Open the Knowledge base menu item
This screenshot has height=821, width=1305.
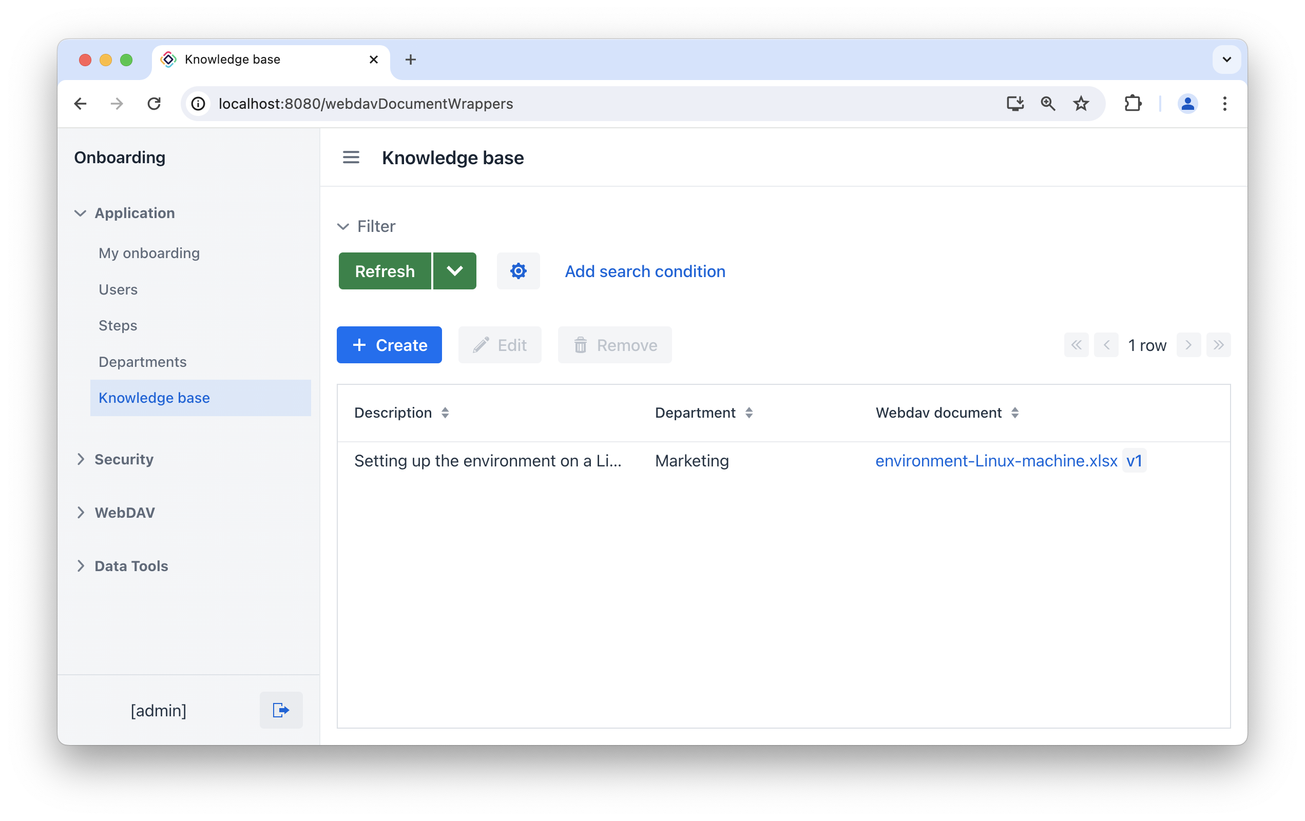(x=154, y=397)
